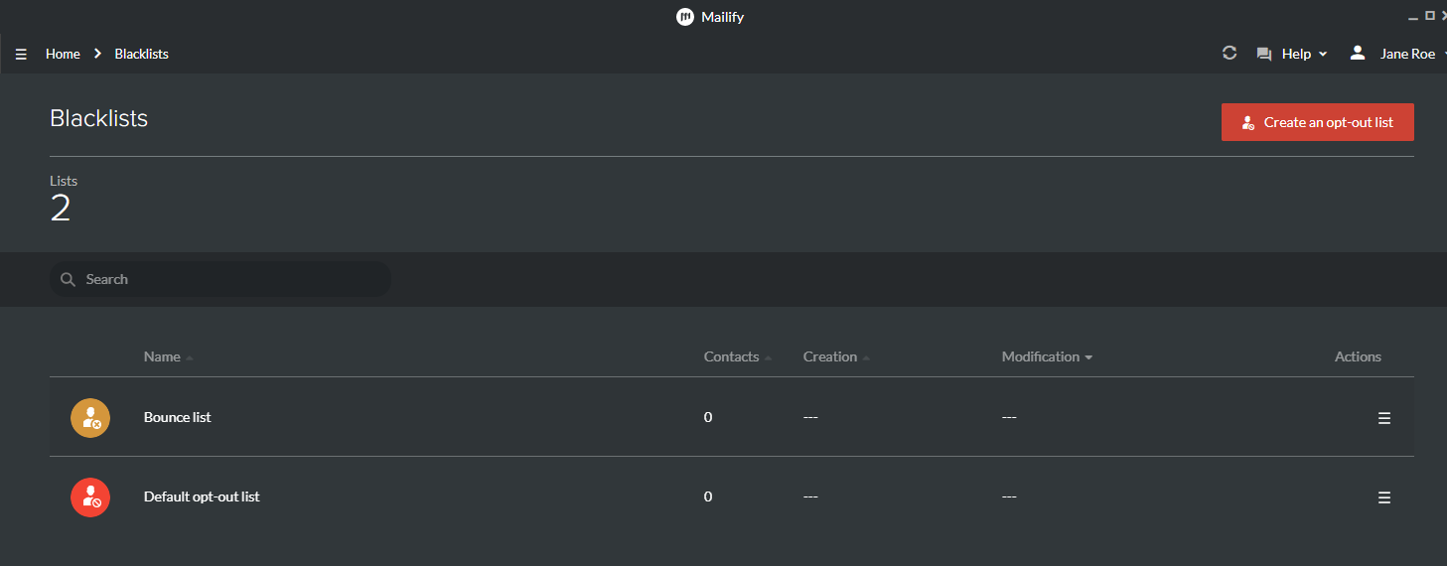Select Blacklists breadcrumb item

(x=141, y=54)
